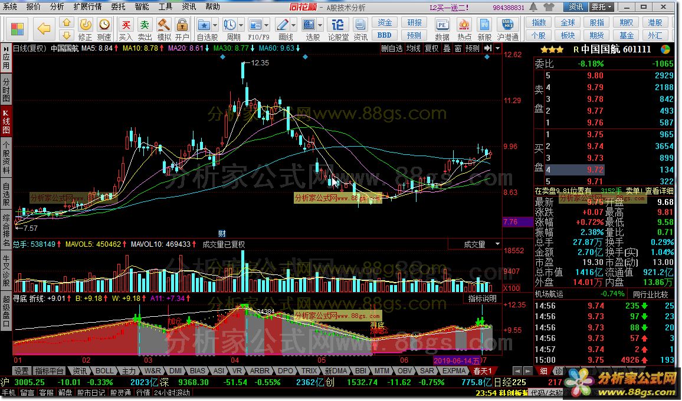Open the 指标说明 button
The image size is (682, 401).
[x=483, y=299]
